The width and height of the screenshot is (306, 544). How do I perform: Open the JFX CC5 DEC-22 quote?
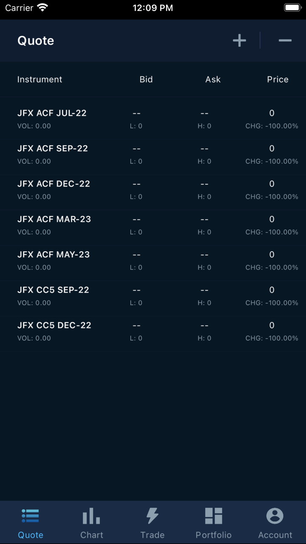[x=54, y=325]
